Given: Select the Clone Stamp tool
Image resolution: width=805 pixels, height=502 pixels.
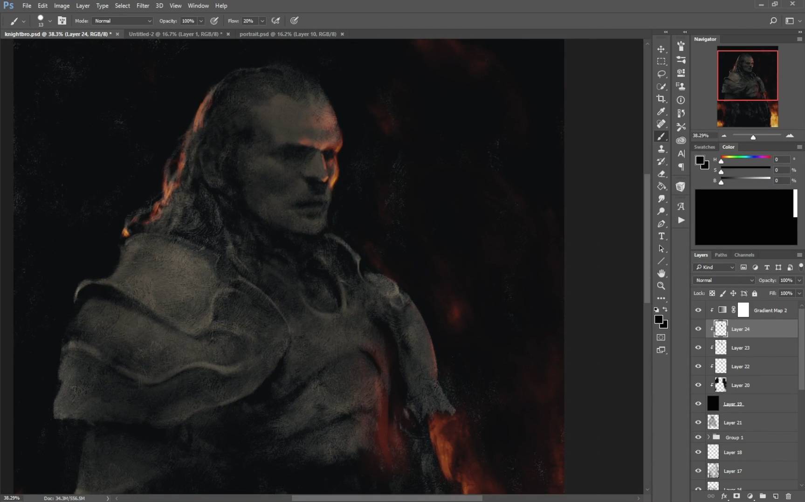Looking at the screenshot, I should click(661, 149).
